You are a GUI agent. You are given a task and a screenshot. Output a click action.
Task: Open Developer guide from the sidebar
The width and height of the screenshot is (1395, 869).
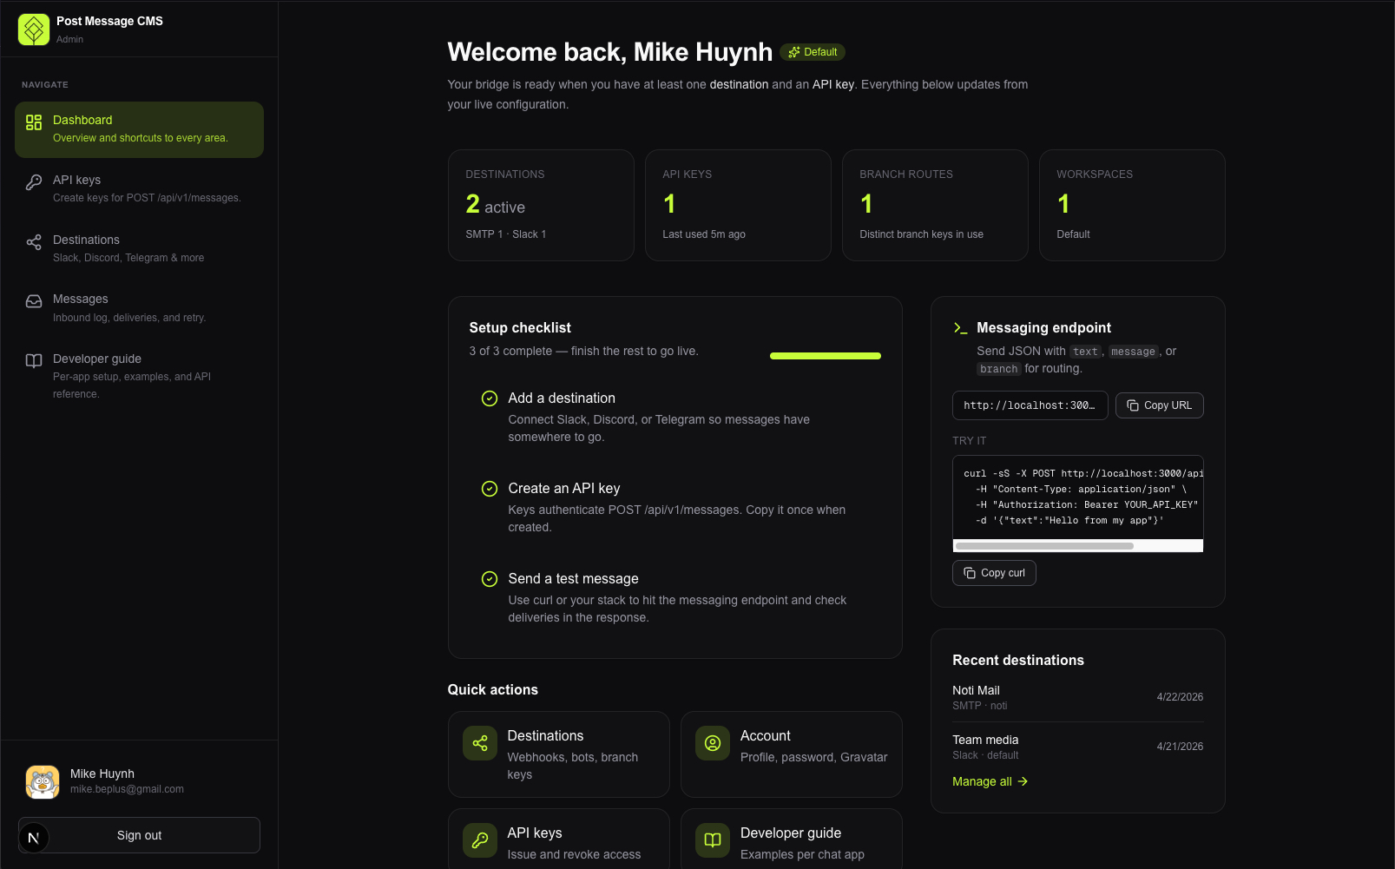pos(139,376)
